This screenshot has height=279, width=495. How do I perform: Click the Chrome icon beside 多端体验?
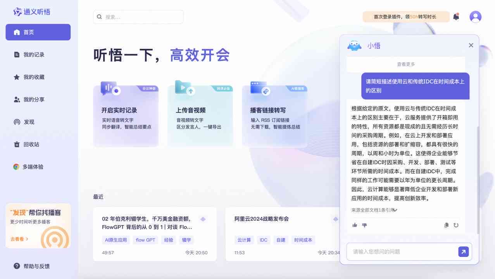[x=16, y=167]
